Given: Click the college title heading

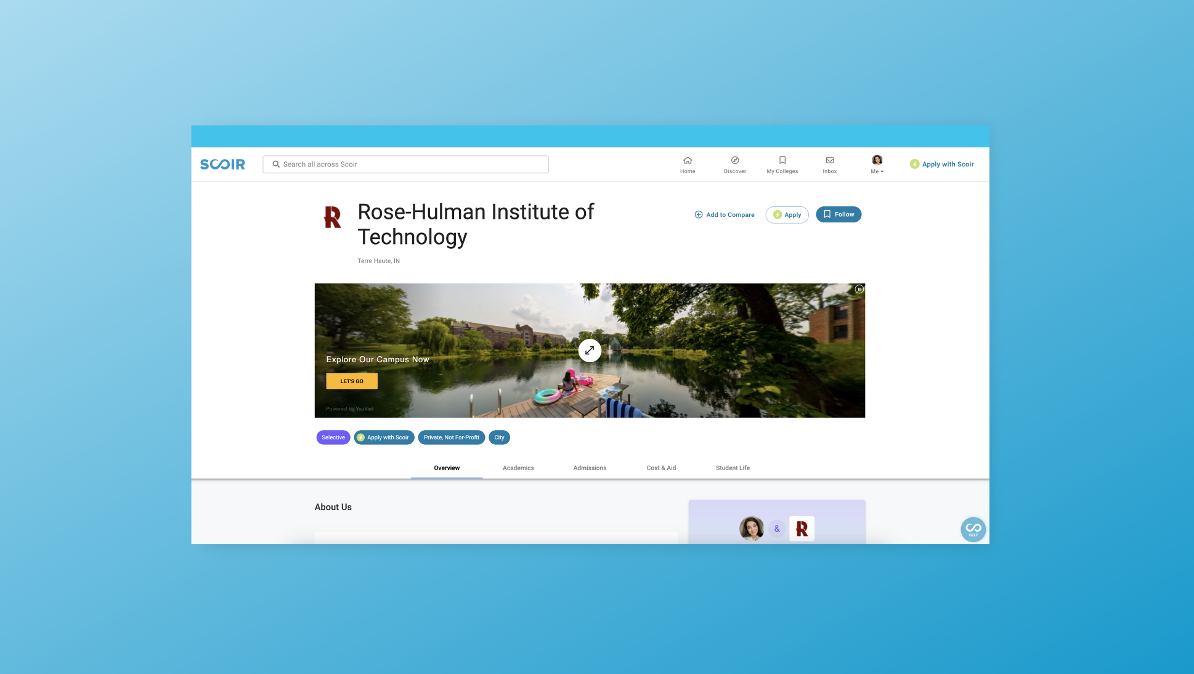Looking at the screenshot, I should [x=476, y=224].
